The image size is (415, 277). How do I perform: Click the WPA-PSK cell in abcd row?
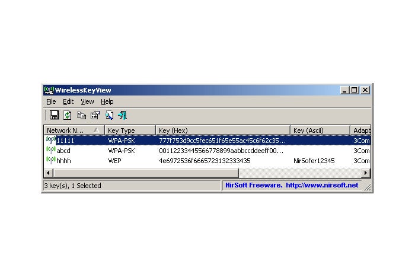[x=122, y=151]
